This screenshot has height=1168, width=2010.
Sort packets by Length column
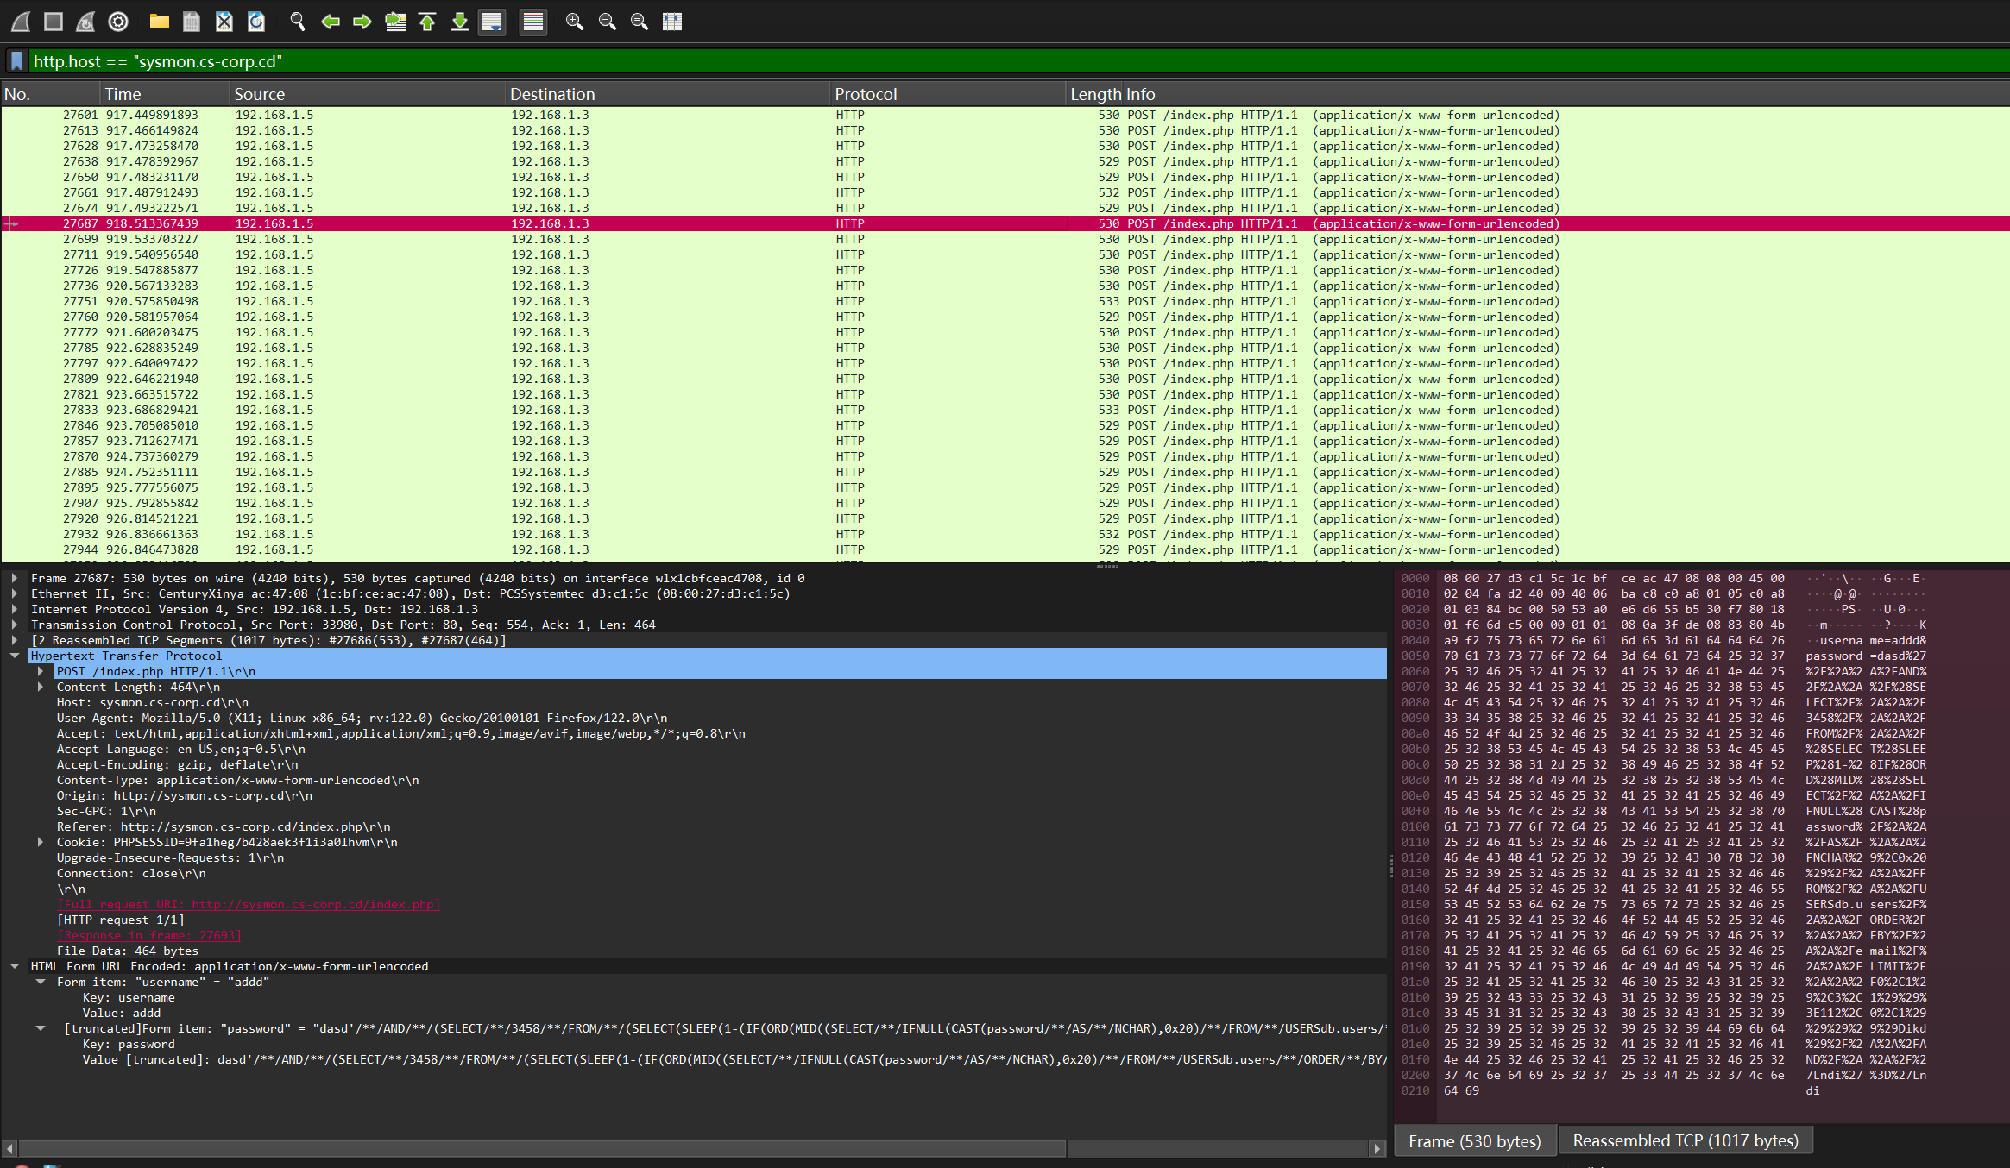coord(1095,94)
